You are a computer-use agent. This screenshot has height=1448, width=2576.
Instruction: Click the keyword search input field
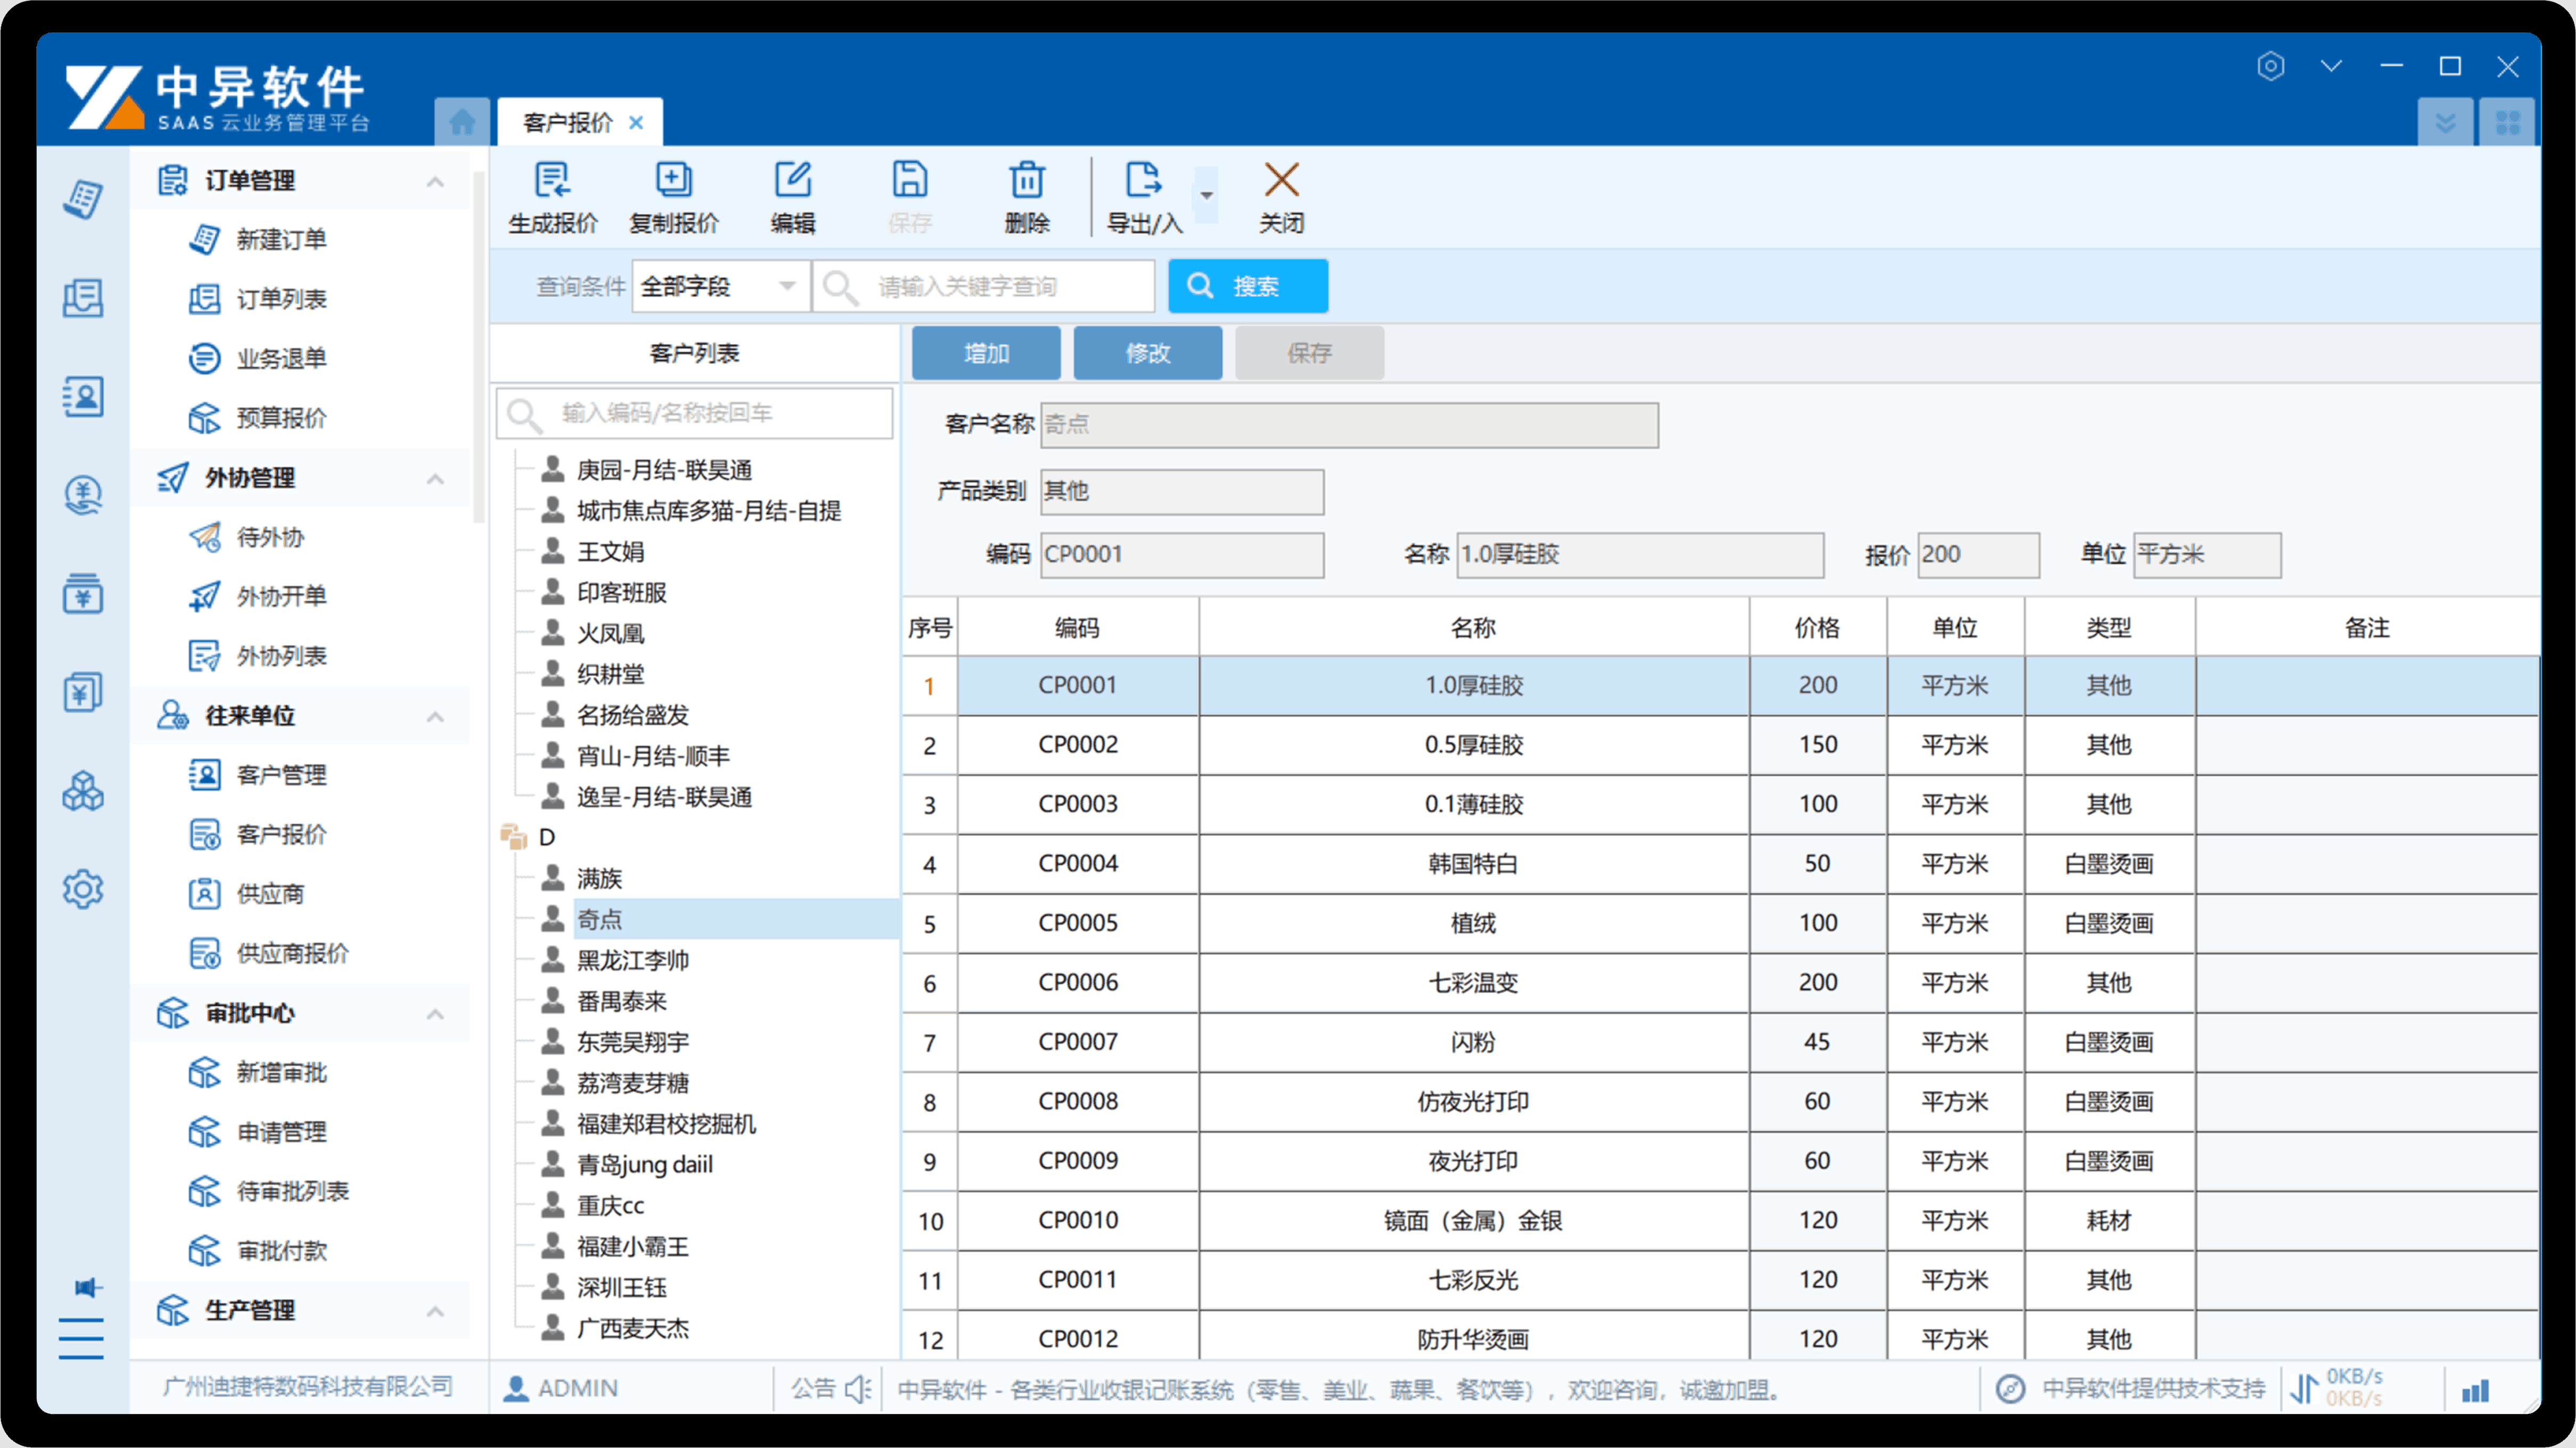click(x=984, y=287)
